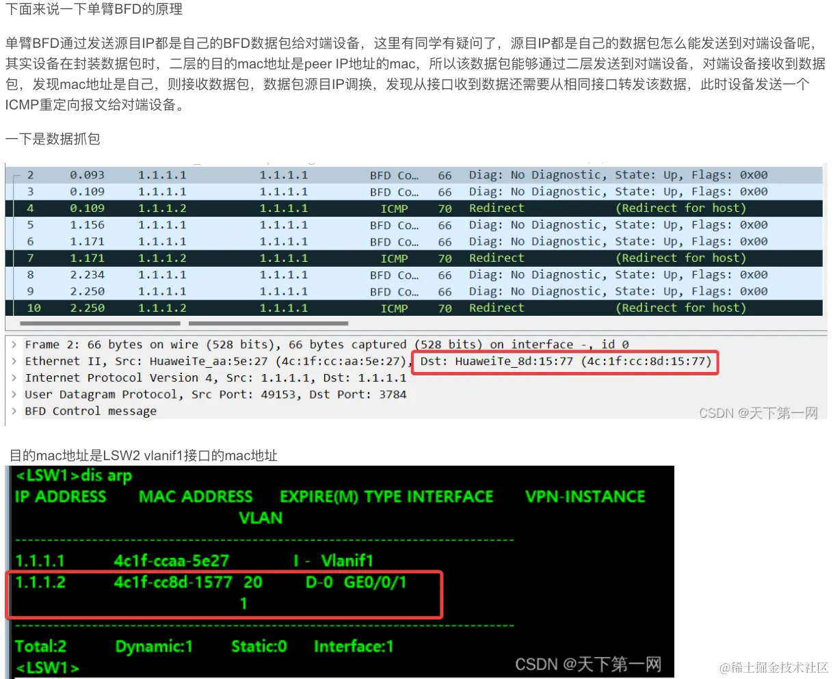Click ARP entry 1.1.1.1 address
Screen dimensions: 833x679
click(40, 561)
